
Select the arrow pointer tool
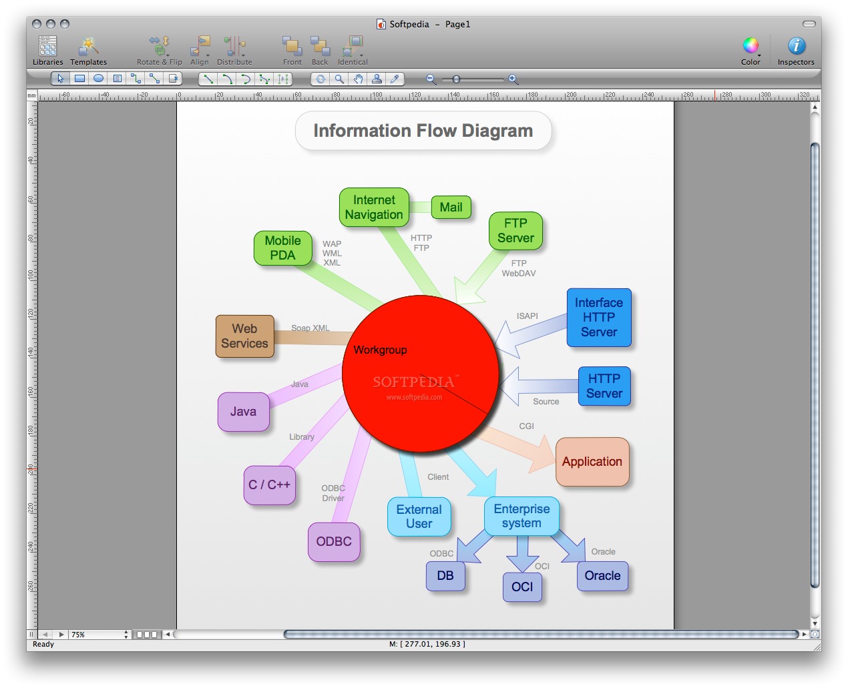tap(60, 79)
